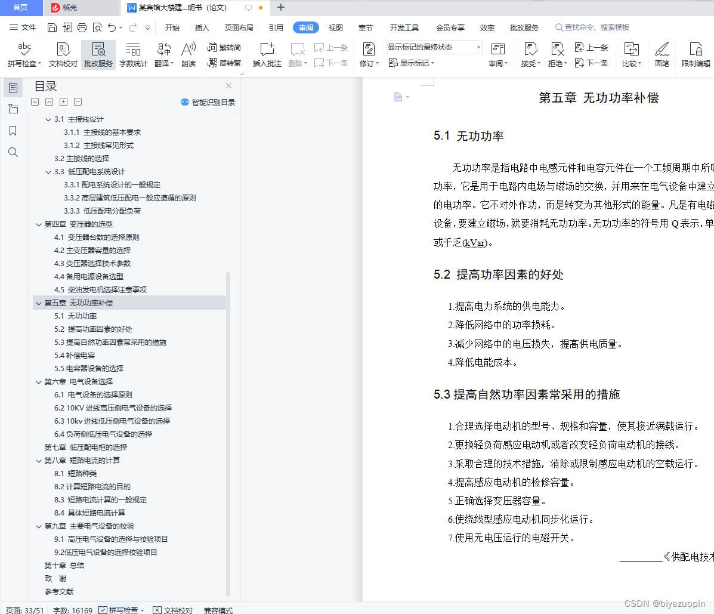Collapse the 第六章 电气设备选择 node
The height and width of the screenshot is (614, 714).
click(39, 382)
